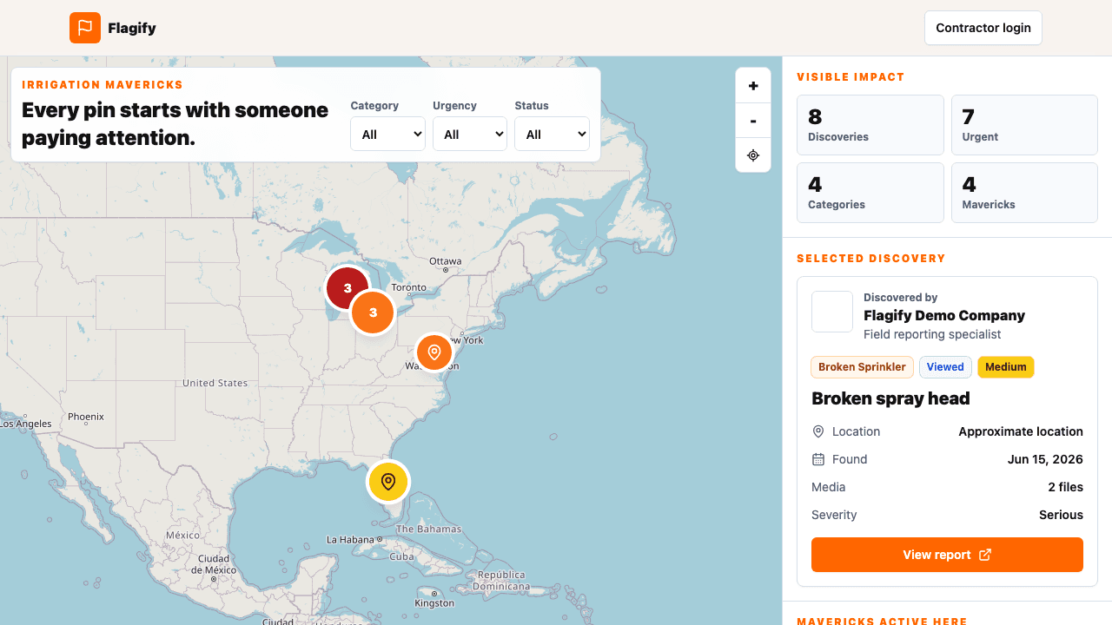
Task: Open the View report button
Action: pyautogui.click(x=947, y=555)
